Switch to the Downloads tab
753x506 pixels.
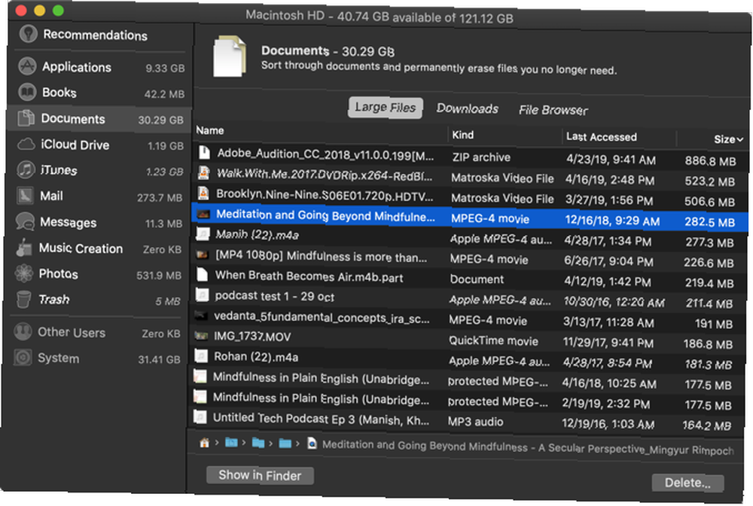468,109
